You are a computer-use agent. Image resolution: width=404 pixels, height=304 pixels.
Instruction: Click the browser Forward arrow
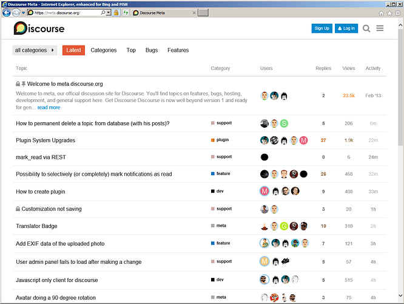[x=16, y=12]
